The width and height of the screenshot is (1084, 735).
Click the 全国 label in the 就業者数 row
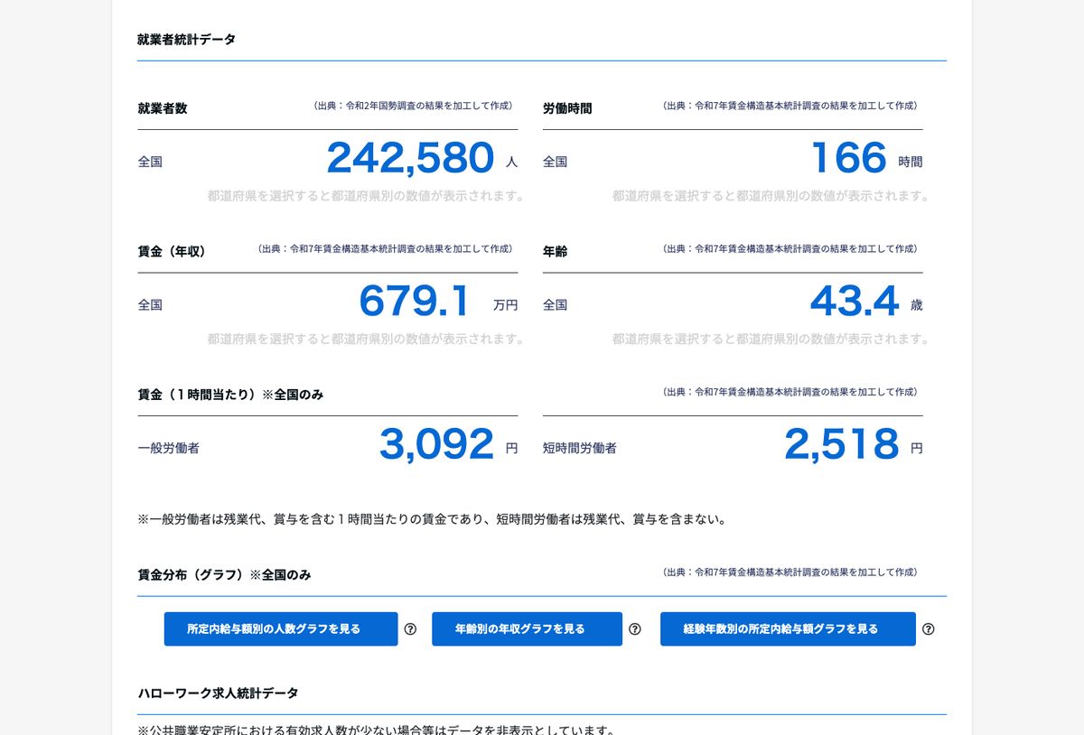click(150, 162)
